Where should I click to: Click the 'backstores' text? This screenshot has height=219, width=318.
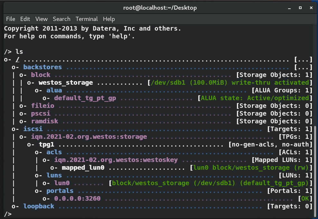pyautogui.click(x=42, y=67)
